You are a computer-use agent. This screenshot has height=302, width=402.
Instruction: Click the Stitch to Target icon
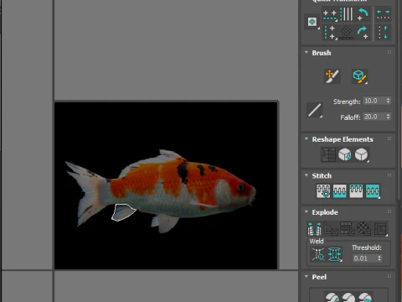coord(323,191)
